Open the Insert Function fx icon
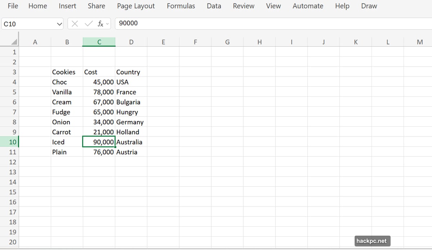432x250 pixels. (x=100, y=24)
